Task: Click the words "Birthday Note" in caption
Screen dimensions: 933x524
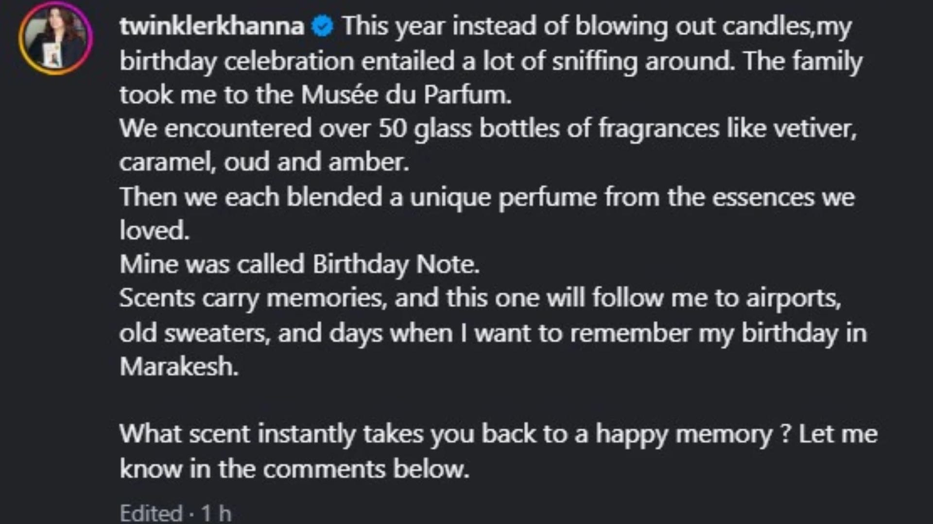Action: tap(395, 264)
